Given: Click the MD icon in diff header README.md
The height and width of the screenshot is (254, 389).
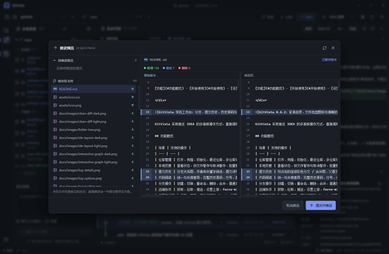Looking at the screenshot, I should (x=146, y=60).
